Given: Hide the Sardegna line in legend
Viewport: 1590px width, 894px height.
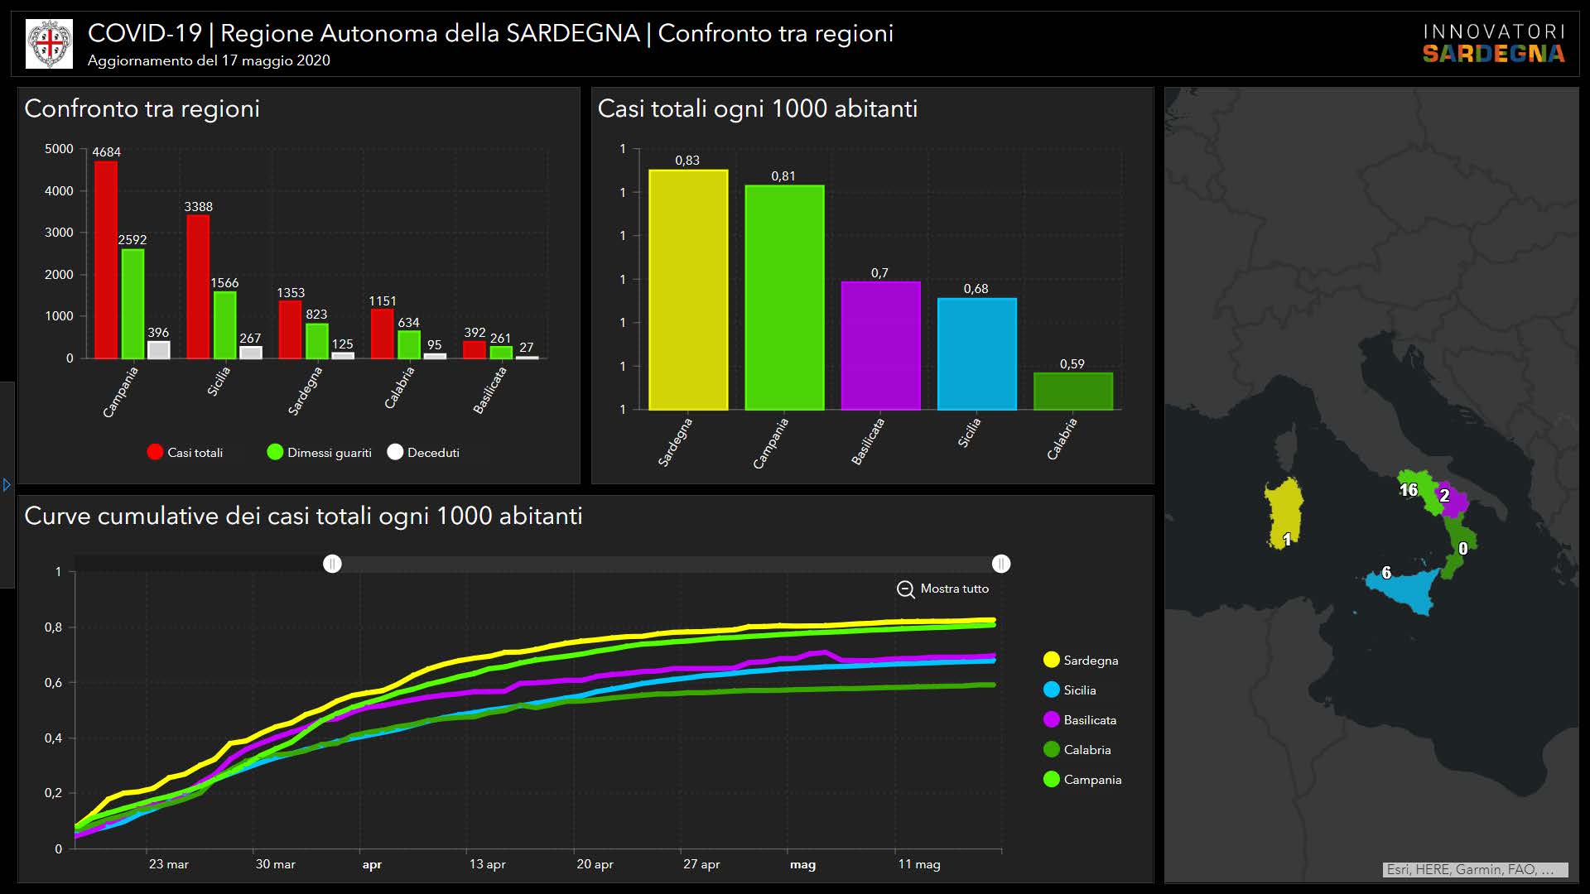Looking at the screenshot, I should tap(1052, 660).
